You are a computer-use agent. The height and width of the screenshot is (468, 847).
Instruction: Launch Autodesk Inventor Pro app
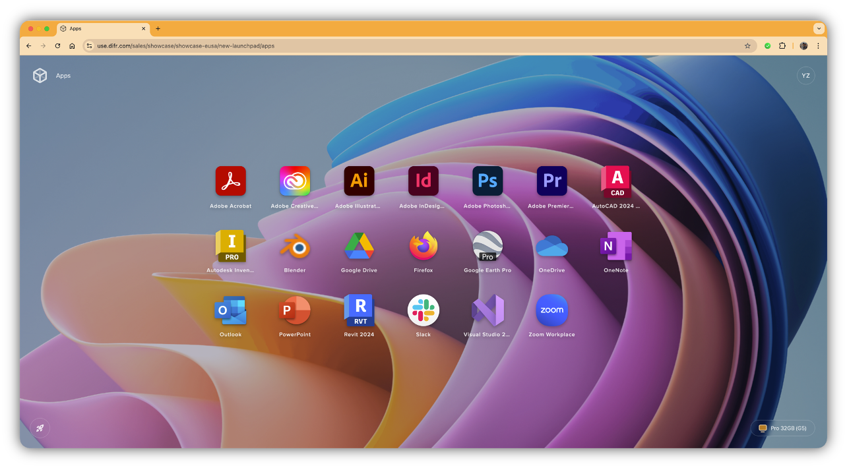230,246
